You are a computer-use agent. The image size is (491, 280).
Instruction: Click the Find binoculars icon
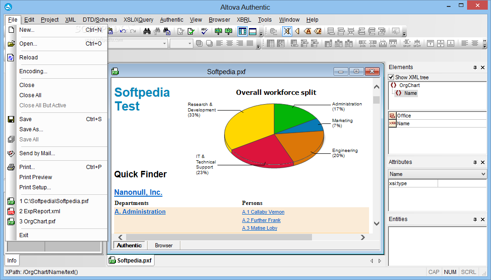[147, 31]
